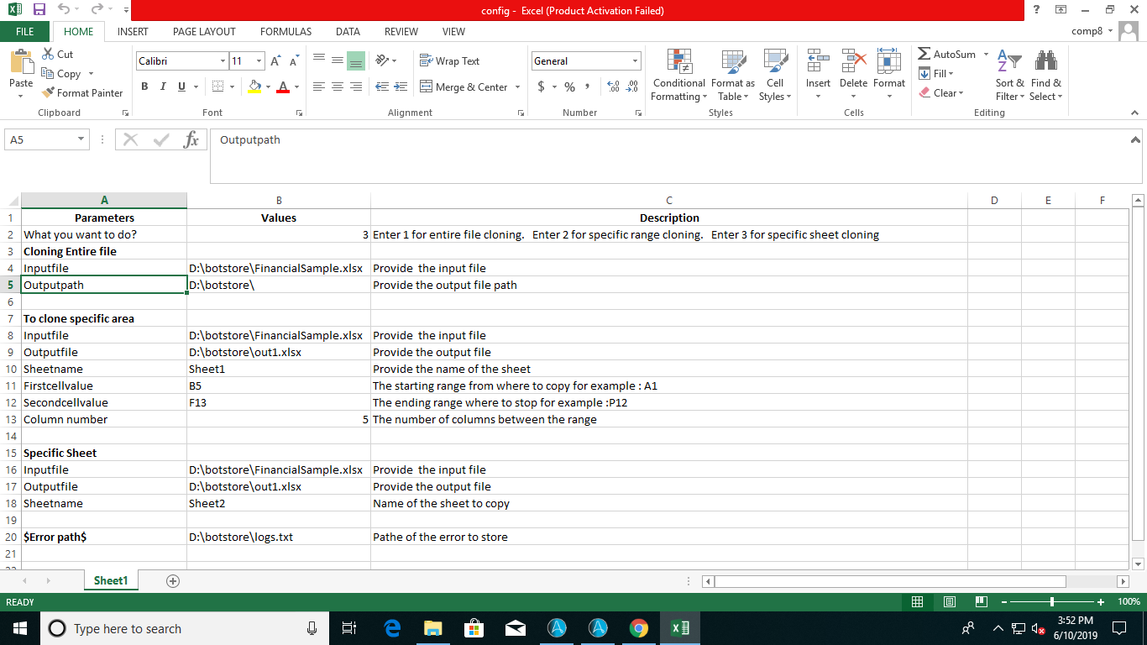
Task: Click the zoom slider in status bar
Action: [x=1052, y=602]
